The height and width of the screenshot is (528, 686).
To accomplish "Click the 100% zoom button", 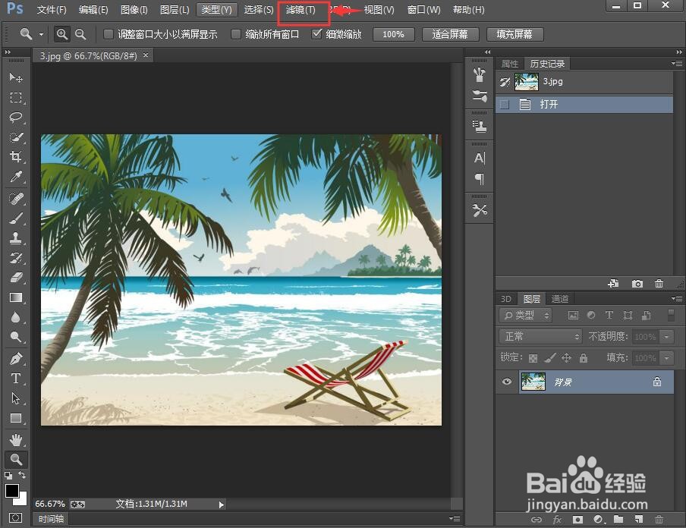I will pyautogui.click(x=393, y=34).
